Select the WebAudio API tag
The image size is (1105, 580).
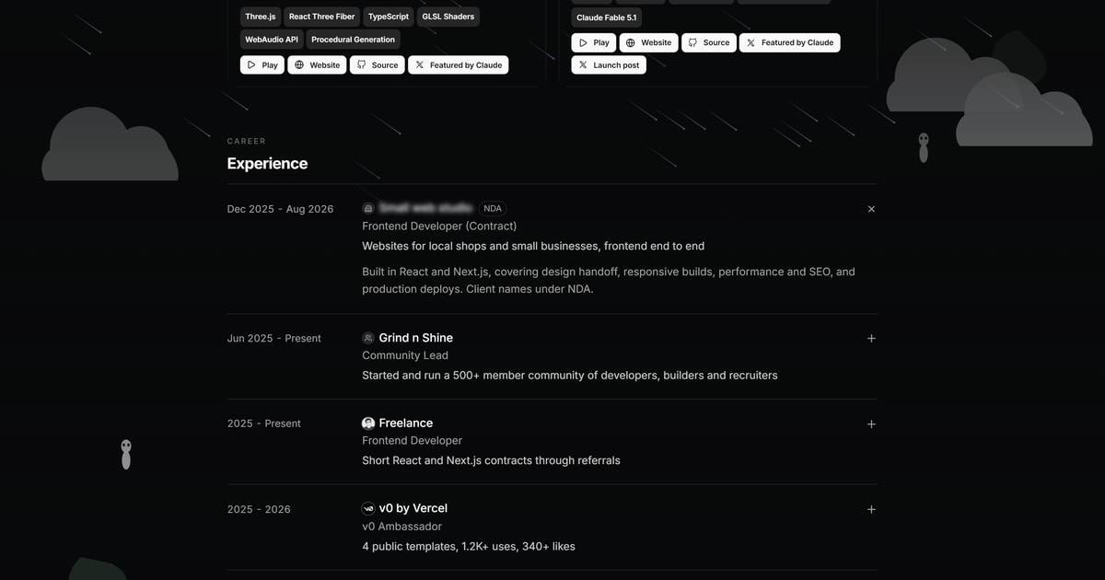[272, 40]
